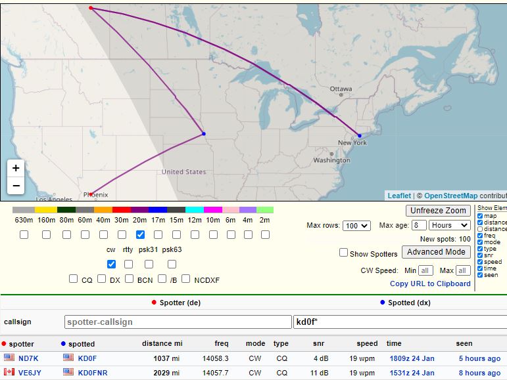Open spotted KD0FNR callsign link
Screen dimensions: 507x380
click(93, 373)
